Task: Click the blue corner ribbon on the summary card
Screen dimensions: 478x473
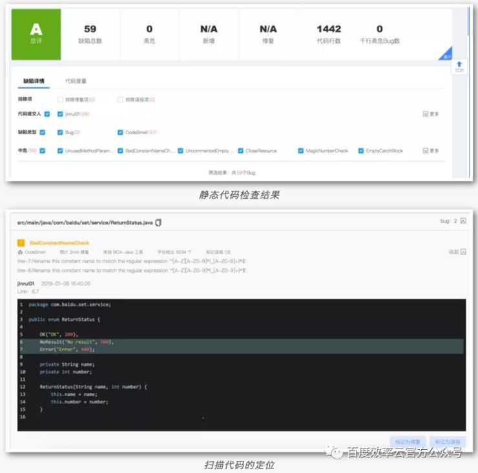Action: (x=447, y=55)
